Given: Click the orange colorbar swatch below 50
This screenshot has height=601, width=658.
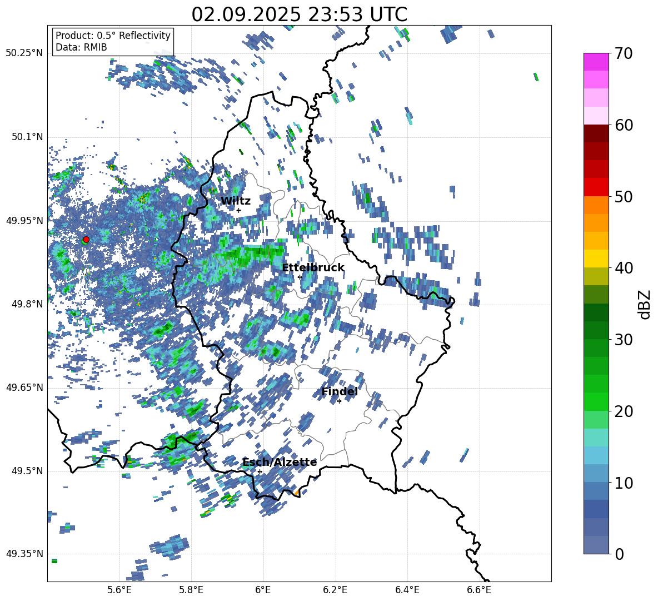Looking at the screenshot, I should click(596, 205).
